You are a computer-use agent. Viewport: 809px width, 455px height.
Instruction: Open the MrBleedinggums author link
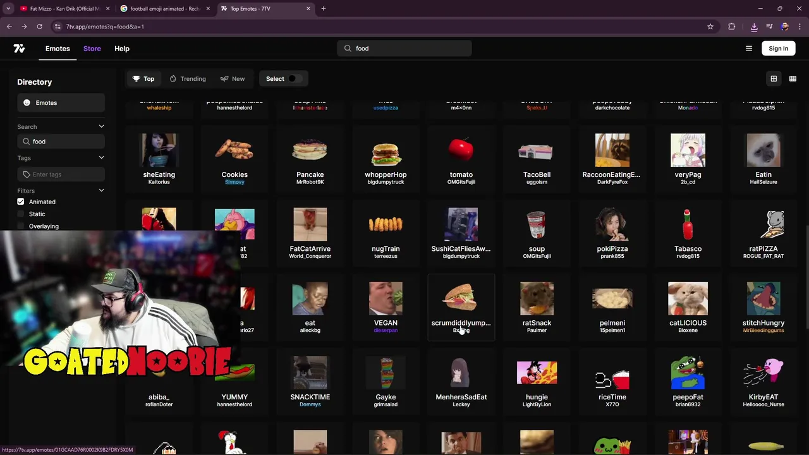click(763, 331)
